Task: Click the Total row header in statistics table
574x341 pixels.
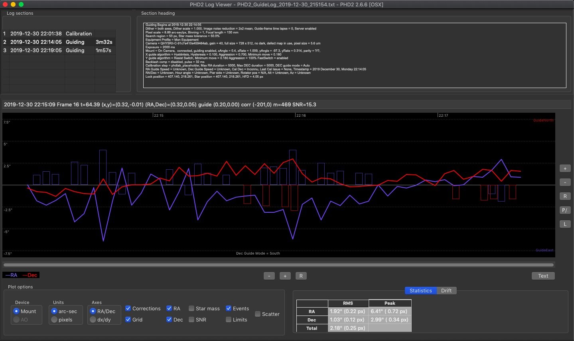Action: [312, 328]
